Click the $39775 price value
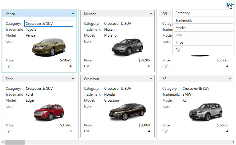This screenshot has height=145, width=236. pyautogui.click(x=222, y=125)
